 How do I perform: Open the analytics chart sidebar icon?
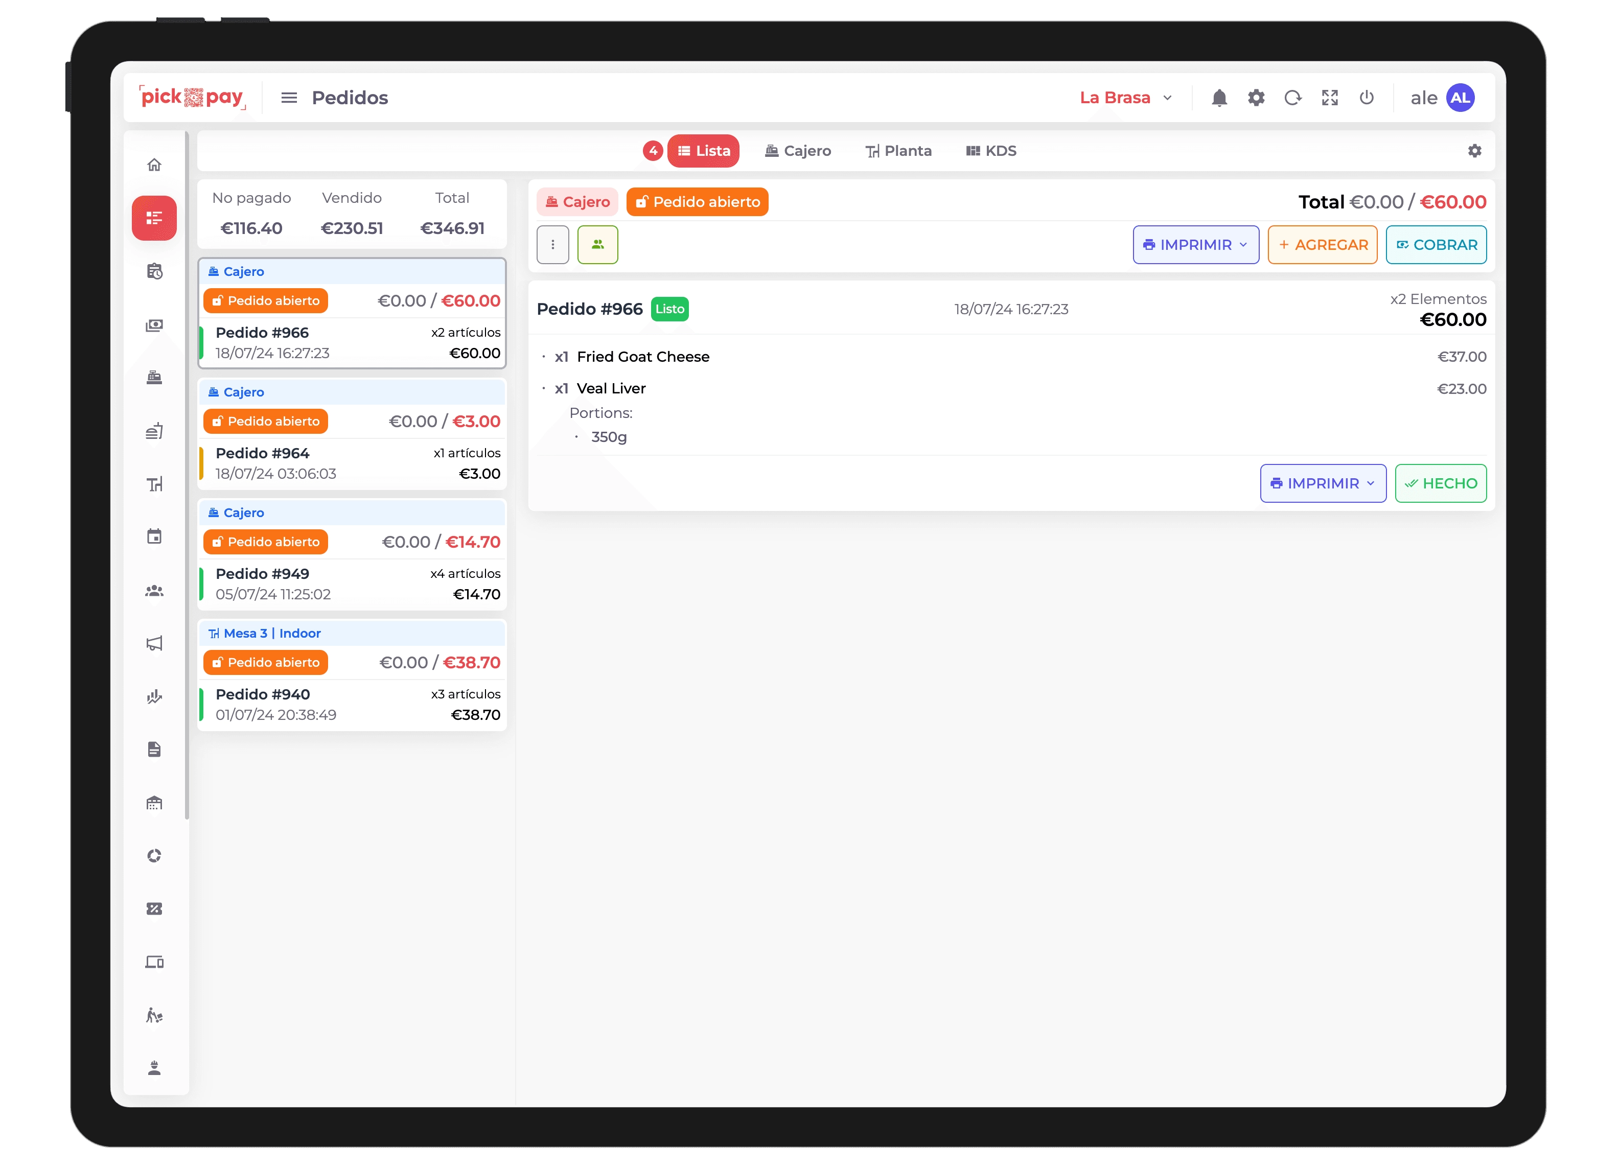pos(154,696)
